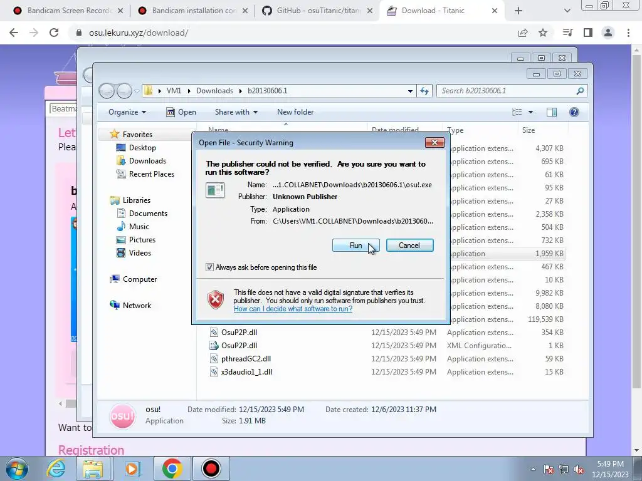642x481 pixels.
Task: Toggle the Chrome side panel icon
Action: [x=588, y=33]
